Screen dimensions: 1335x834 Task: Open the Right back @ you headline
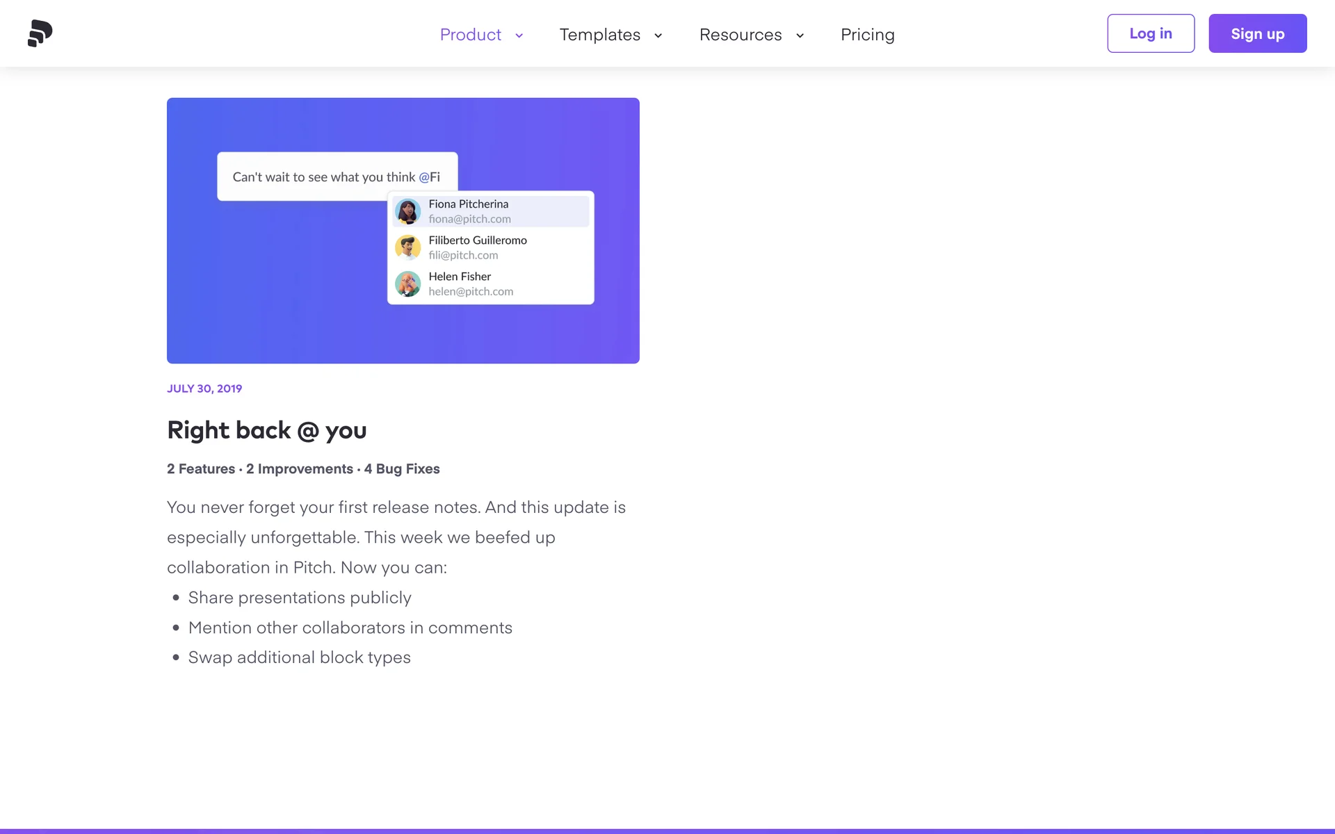266,430
